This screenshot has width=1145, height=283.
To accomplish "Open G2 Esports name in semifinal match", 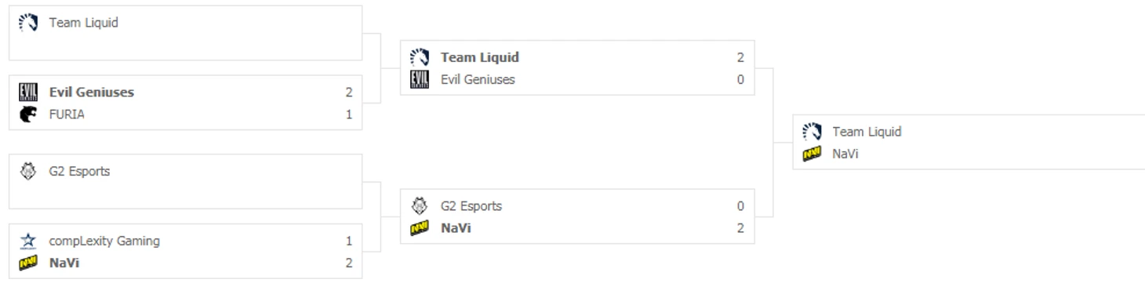I will pos(471,206).
